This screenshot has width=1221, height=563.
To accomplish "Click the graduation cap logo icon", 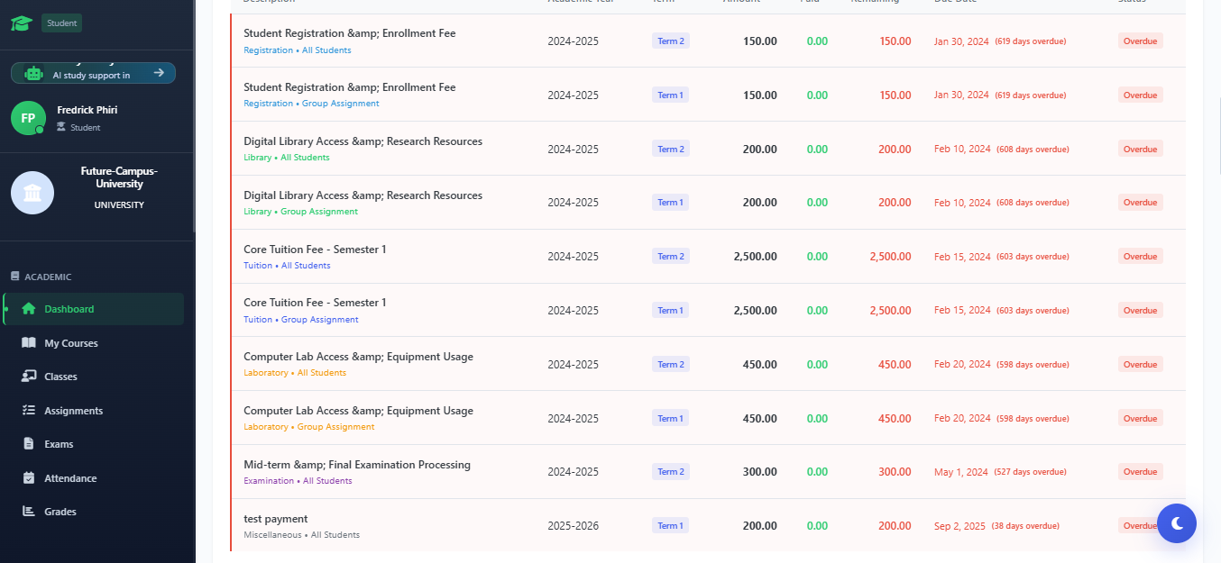I will coord(21,23).
